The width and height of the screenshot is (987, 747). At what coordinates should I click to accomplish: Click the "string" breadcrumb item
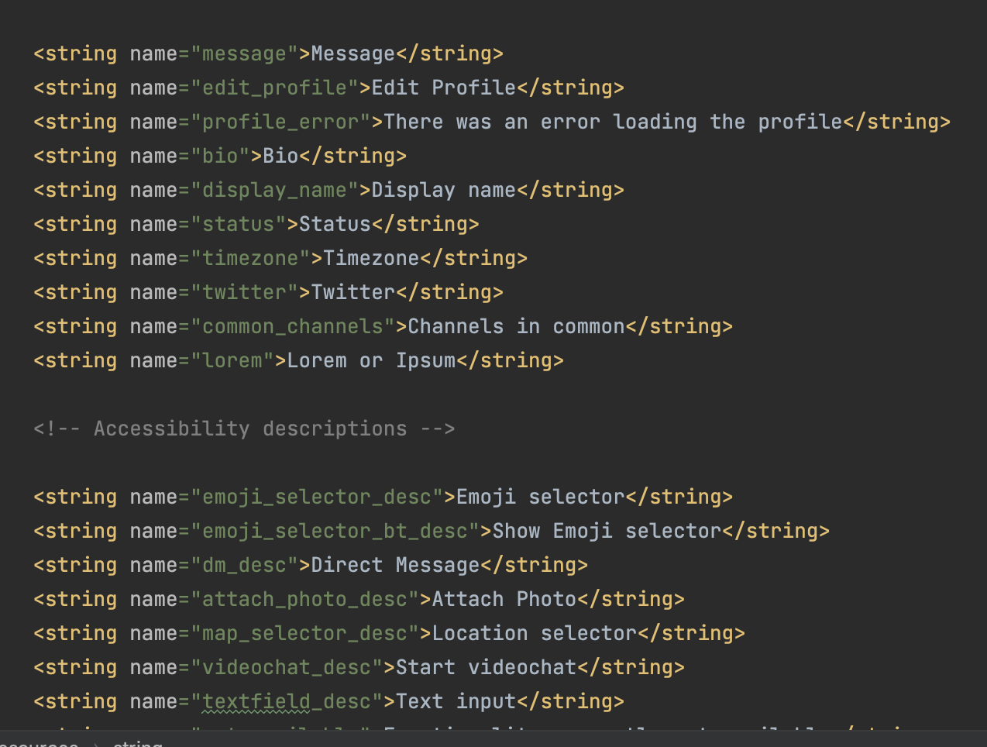click(138, 743)
